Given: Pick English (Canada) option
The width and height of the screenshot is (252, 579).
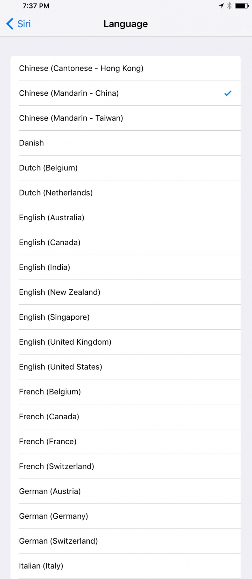Looking at the screenshot, I should [126, 242].
